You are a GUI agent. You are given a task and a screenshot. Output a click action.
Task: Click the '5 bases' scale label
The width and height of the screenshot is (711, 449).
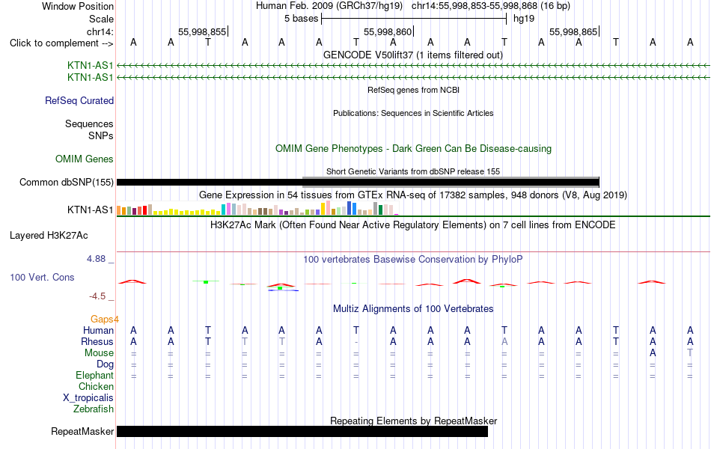[x=302, y=19]
